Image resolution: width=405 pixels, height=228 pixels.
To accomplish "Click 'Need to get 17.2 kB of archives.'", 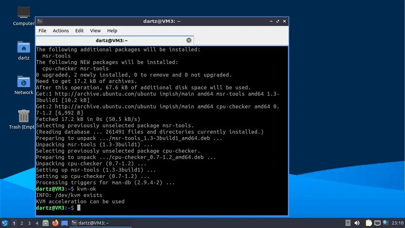I will click(x=86, y=81).
